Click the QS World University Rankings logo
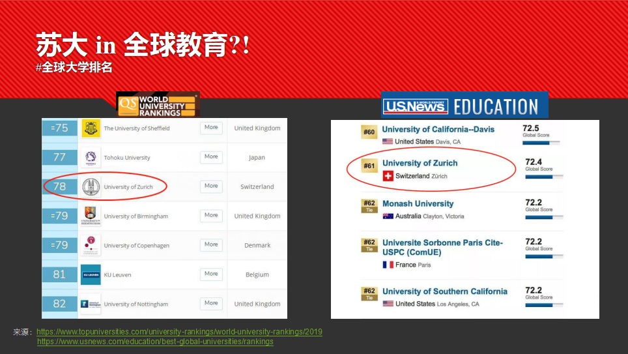Screen dimensions: 628x354 pyautogui.click(x=158, y=105)
